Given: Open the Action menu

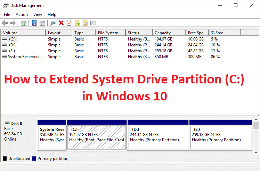Looking at the screenshot, I should [x=22, y=15].
